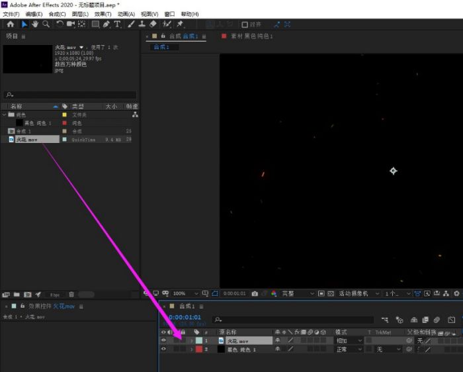Delete selected item with trash icon

pyautogui.click(x=71, y=294)
